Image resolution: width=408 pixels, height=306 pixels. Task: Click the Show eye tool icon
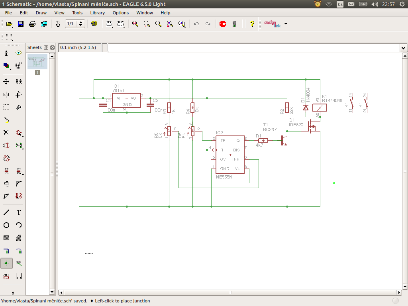(x=19, y=53)
